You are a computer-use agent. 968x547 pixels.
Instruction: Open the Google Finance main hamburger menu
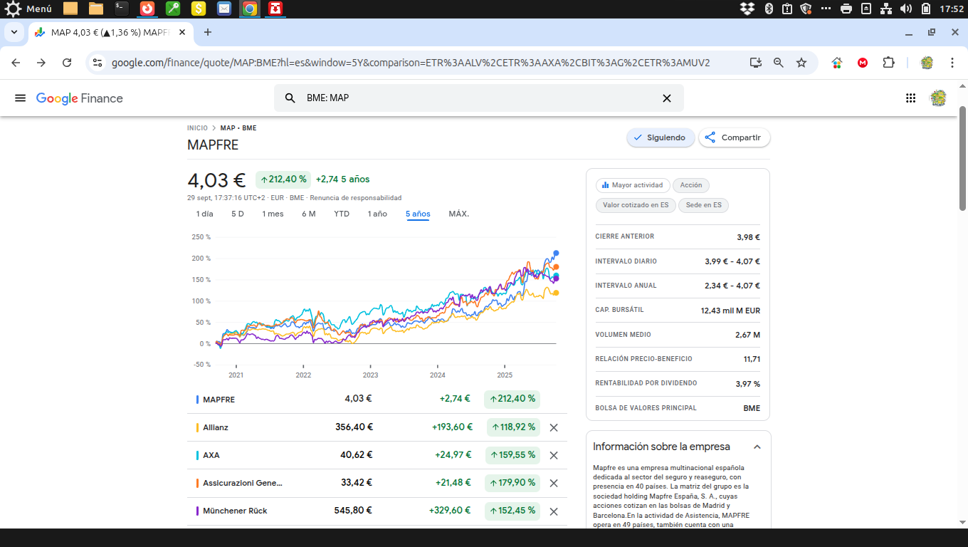pos(20,98)
